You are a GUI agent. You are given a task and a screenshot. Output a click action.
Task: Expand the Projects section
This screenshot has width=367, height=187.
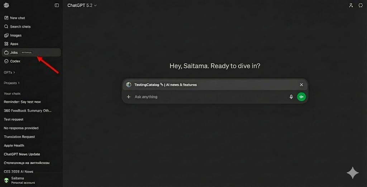click(x=12, y=83)
